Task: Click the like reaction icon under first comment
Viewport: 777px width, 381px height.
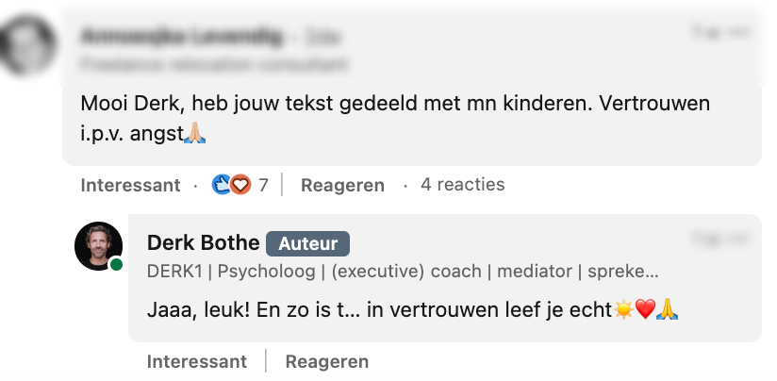Action: point(222,185)
